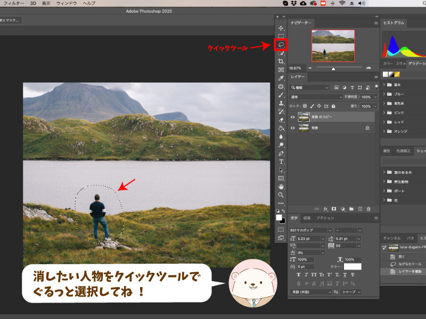
Task: Expand the ブルー gradient folder
Action: [x=384, y=94]
